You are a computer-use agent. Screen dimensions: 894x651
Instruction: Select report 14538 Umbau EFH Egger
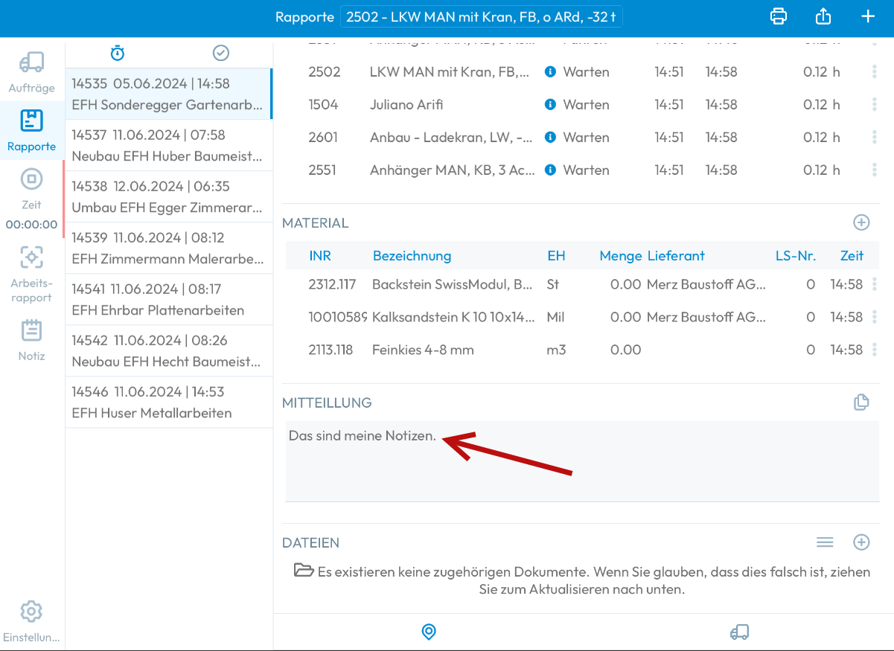pyautogui.click(x=168, y=197)
